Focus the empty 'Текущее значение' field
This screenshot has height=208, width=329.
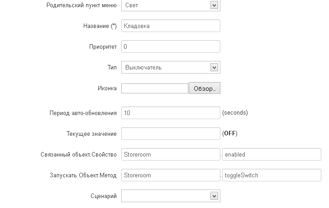click(x=170, y=134)
